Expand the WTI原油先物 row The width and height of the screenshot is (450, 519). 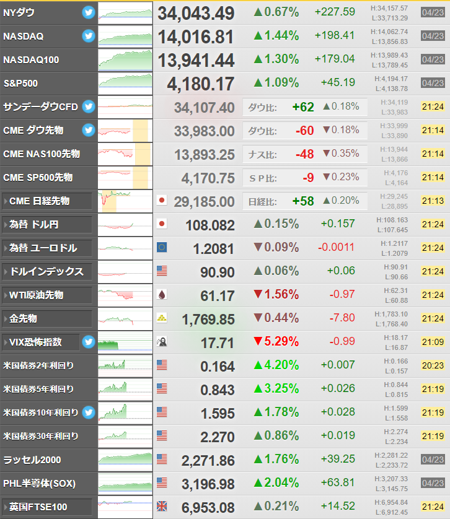click(47, 295)
